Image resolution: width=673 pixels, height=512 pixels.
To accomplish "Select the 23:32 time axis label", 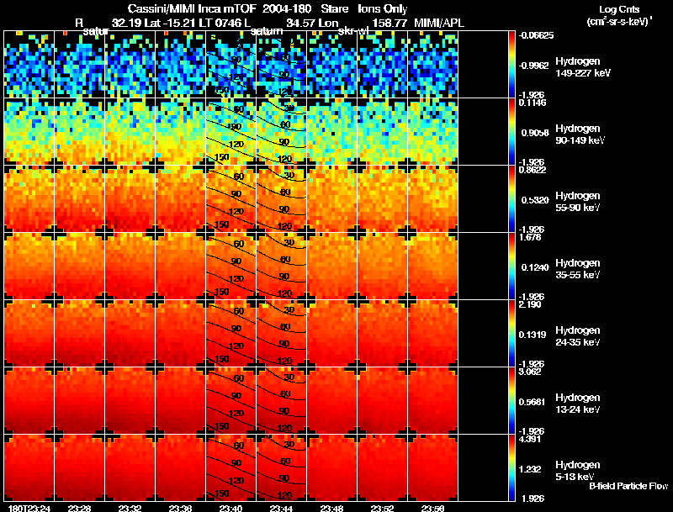I will click(x=130, y=509).
